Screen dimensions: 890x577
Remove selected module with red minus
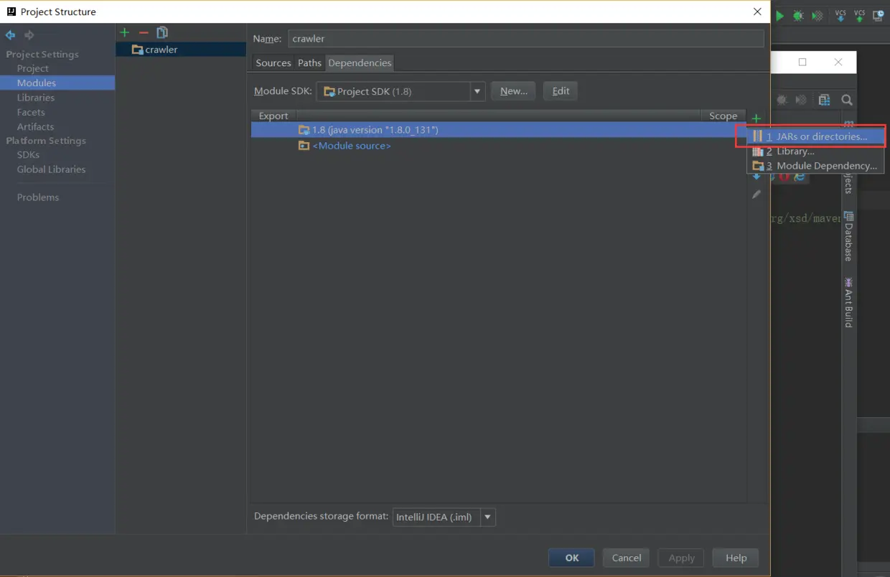[144, 32]
